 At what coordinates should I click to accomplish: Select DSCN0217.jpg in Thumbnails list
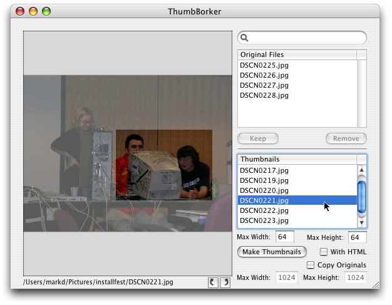(x=297, y=170)
